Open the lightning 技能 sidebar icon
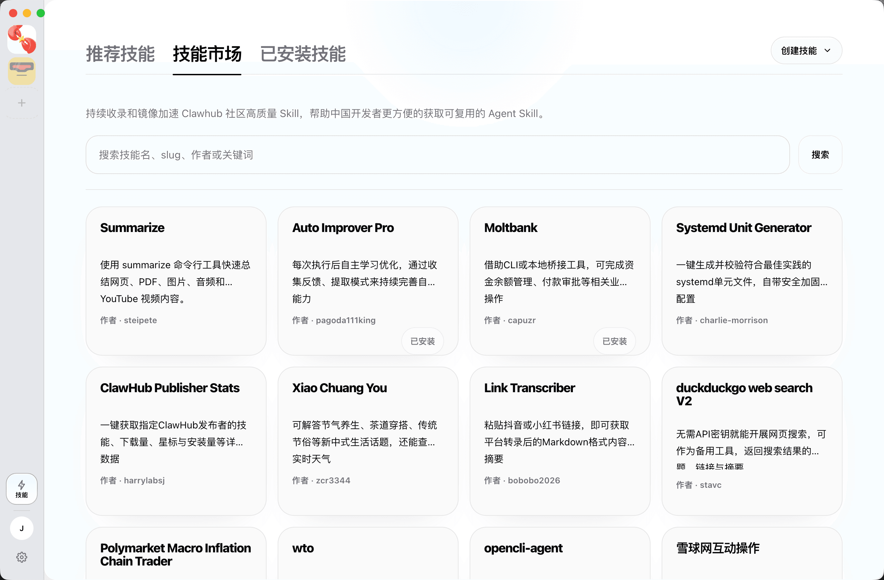 point(22,489)
